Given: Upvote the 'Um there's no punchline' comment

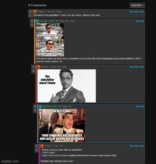Looking at the screenshot, I should [x=30, y=11].
